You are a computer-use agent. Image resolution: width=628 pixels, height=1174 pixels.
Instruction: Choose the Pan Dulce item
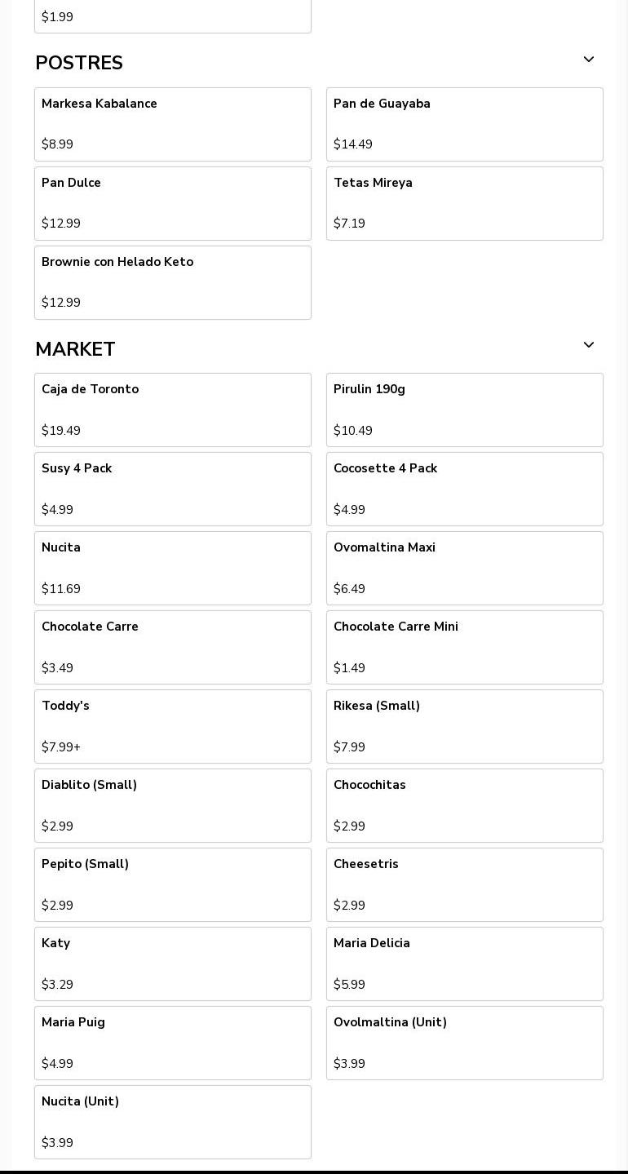tap(172, 203)
